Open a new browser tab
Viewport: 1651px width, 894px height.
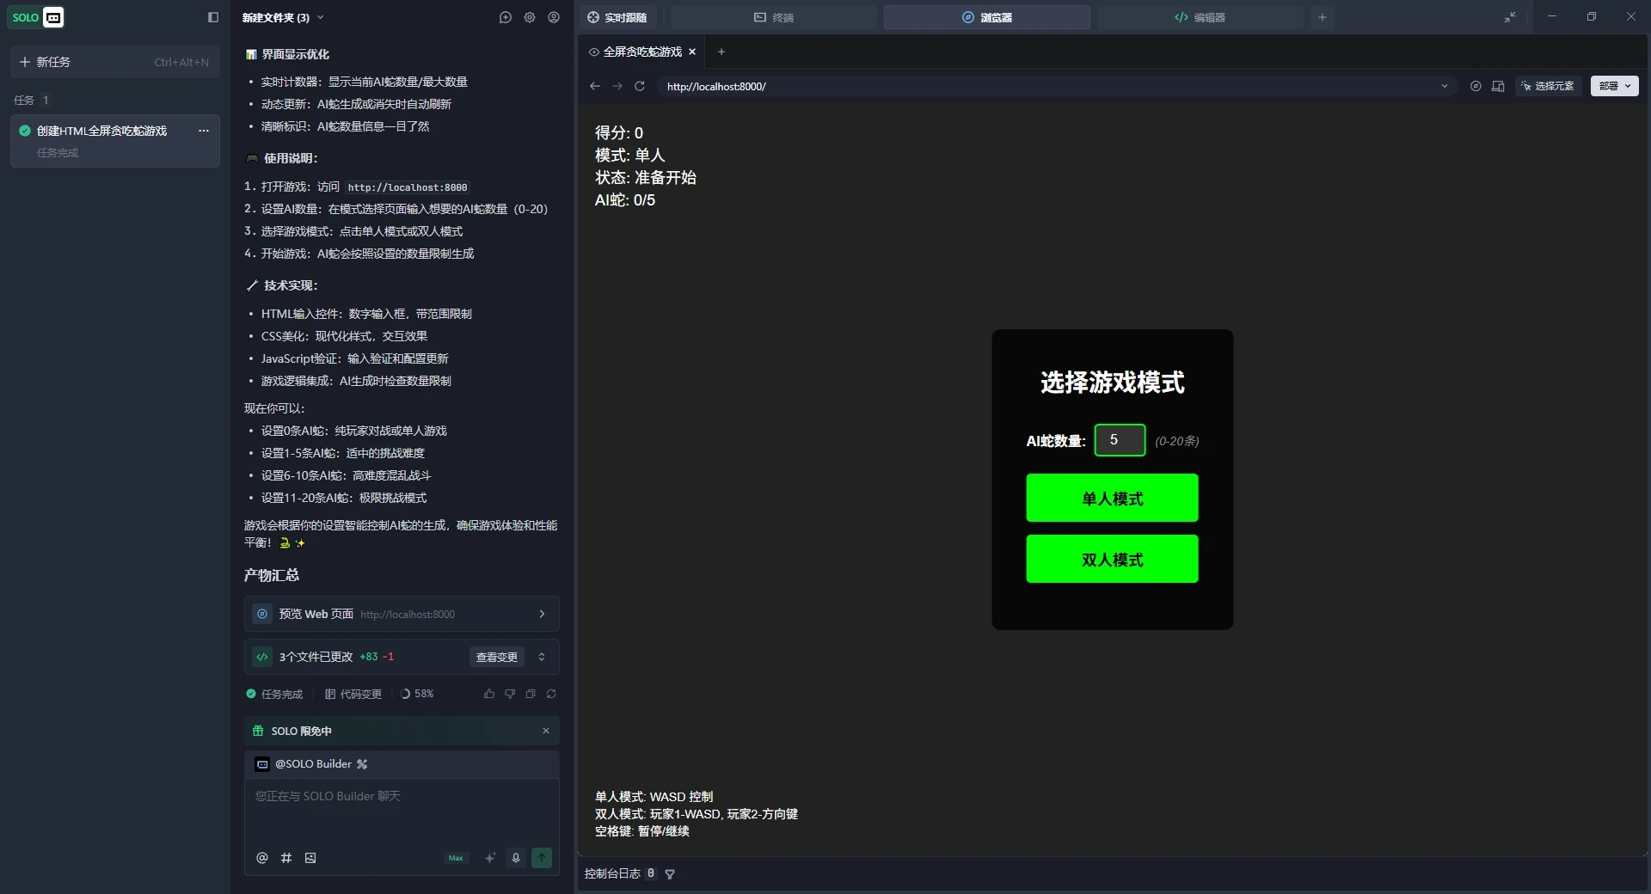[721, 52]
